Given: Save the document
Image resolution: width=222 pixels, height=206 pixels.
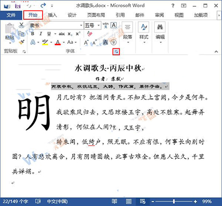Looking at the screenshot, I should [x=18, y=6].
